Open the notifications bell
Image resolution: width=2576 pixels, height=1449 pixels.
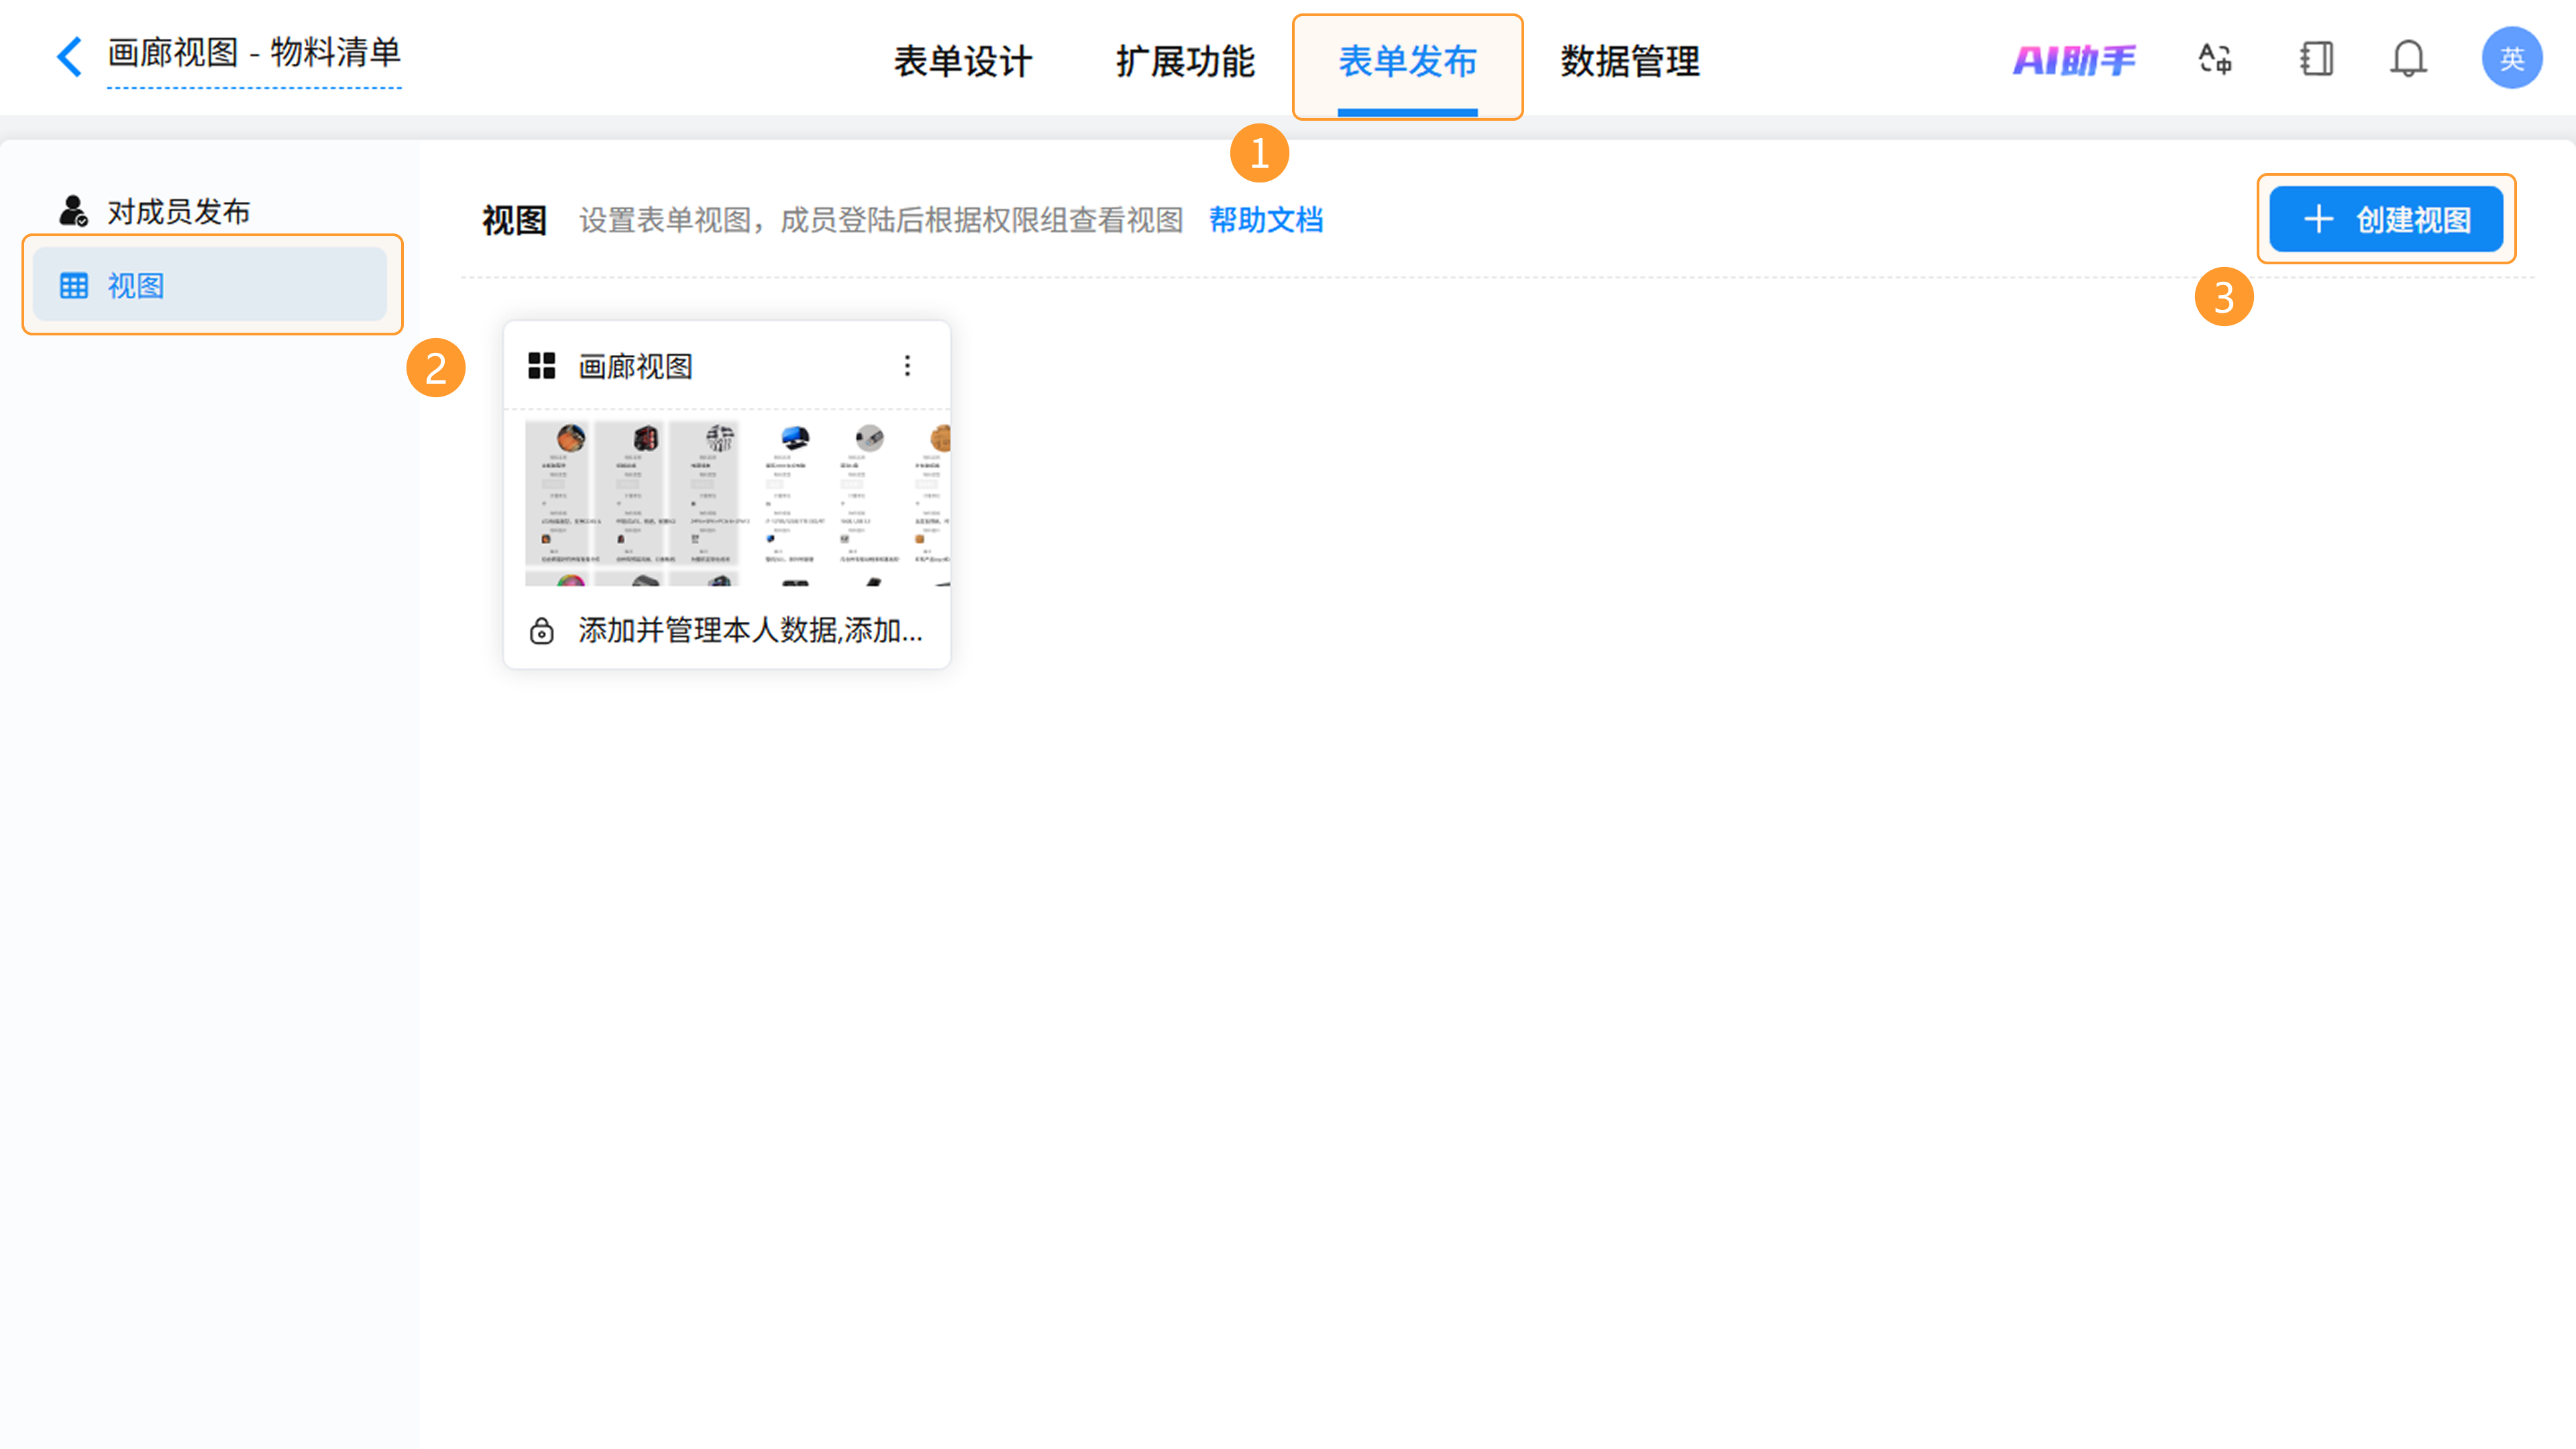click(x=2408, y=59)
